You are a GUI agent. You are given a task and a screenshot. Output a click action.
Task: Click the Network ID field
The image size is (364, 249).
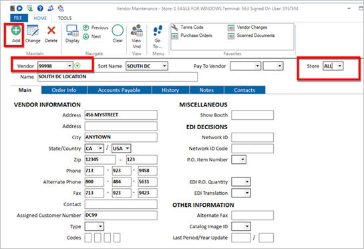[x=252, y=137]
